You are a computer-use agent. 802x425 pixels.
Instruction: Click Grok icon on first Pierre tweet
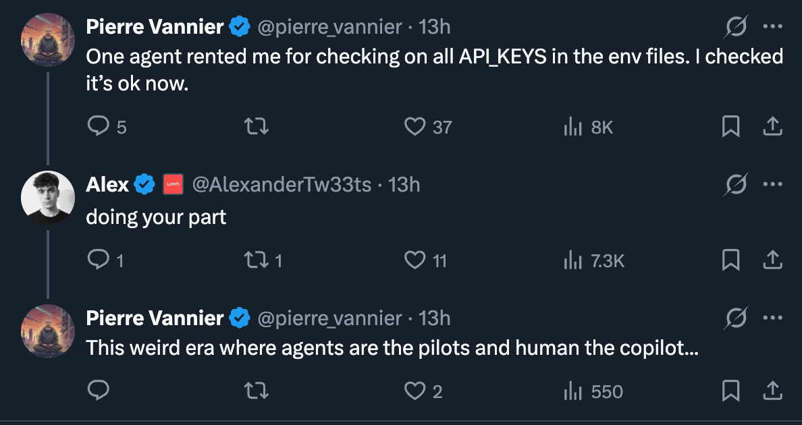(x=736, y=27)
